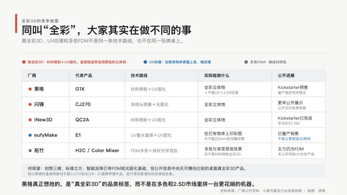Click the blue legend dot for UV纹理

click(145, 62)
